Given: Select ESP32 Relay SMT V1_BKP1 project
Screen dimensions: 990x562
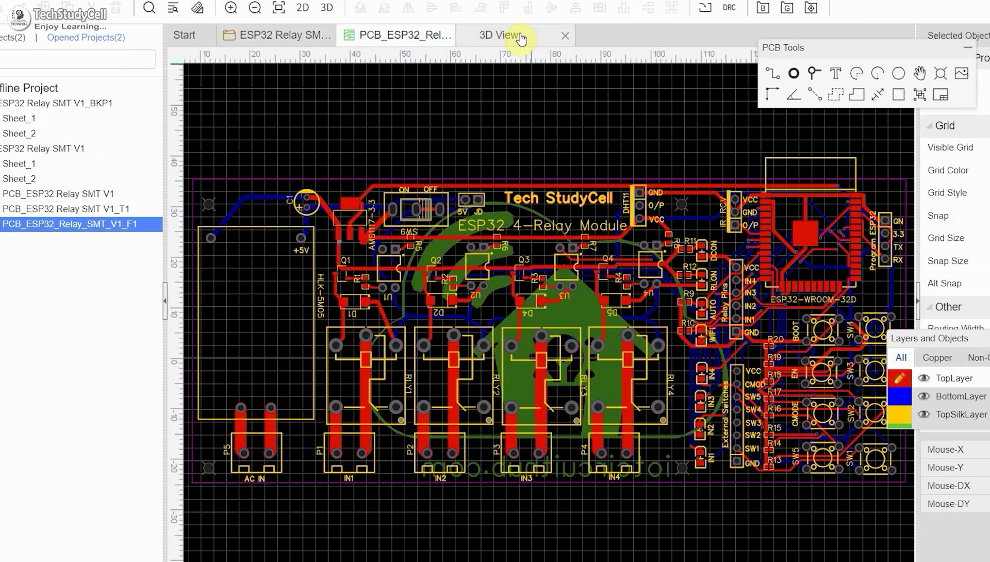Looking at the screenshot, I should 56,103.
